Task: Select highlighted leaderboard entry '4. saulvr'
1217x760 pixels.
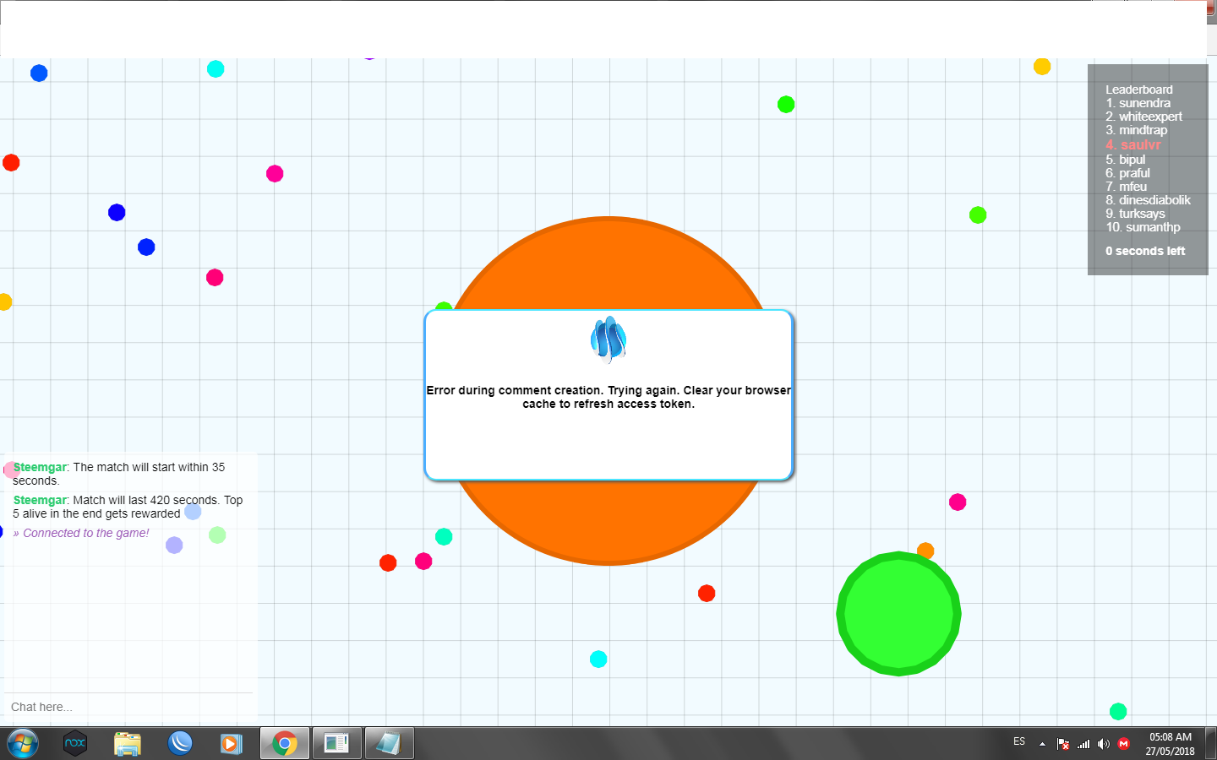Action: tap(1133, 144)
